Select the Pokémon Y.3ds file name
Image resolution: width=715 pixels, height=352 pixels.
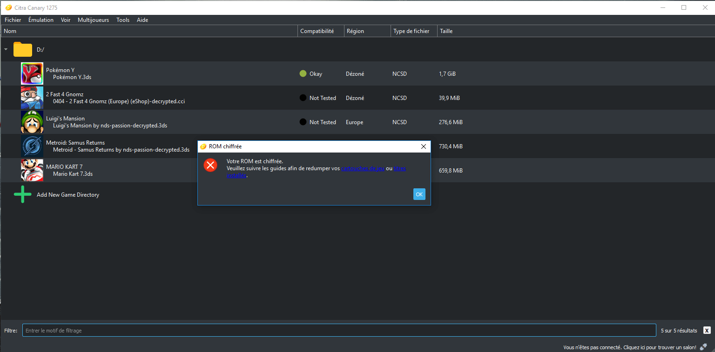(x=72, y=77)
